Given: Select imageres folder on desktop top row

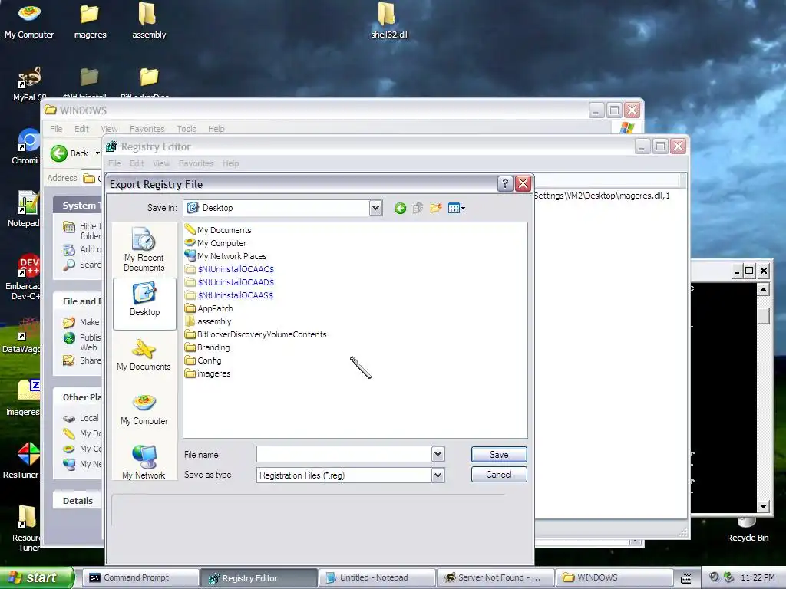Looking at the screenshot, I should coord(89,21).
